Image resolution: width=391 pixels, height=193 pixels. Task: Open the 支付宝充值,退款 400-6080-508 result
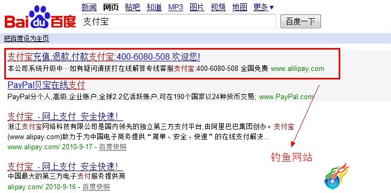pos(104,57)
